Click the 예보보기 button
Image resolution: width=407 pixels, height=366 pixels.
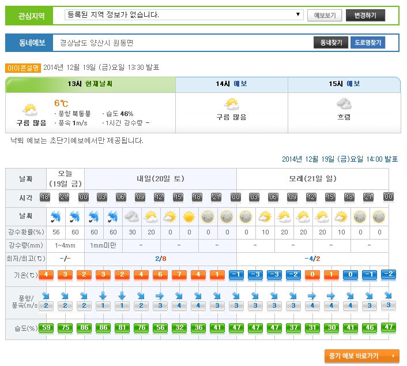(x=325, y=16)
